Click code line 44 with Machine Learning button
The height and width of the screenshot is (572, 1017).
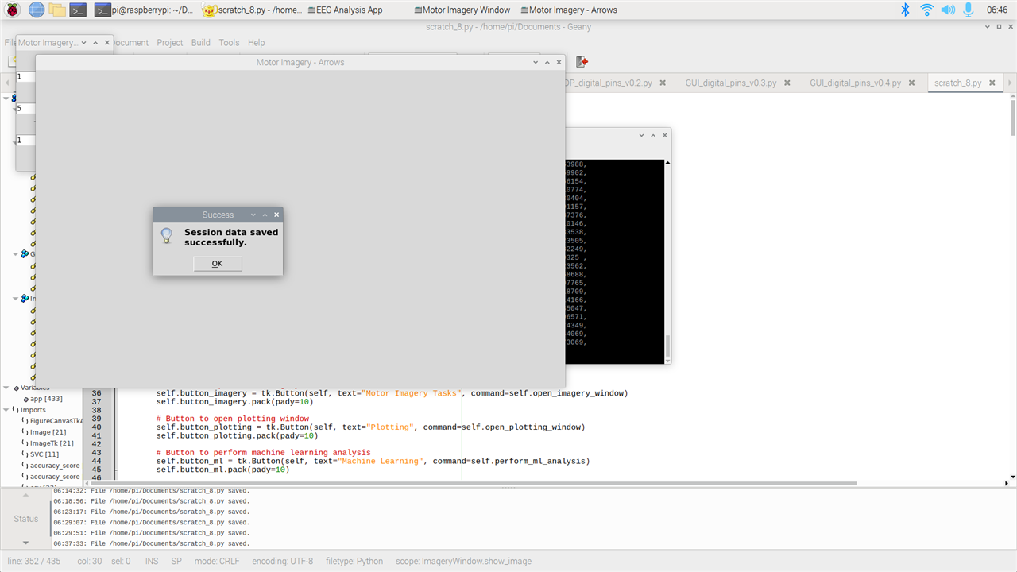point(373,461)
